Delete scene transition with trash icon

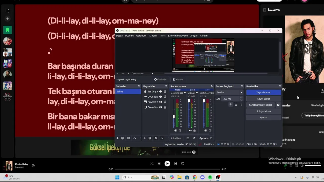[x=236, y=104]
